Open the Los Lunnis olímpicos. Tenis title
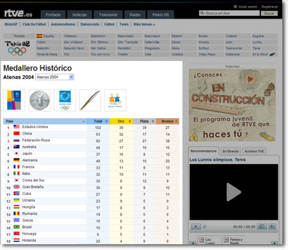288x250 pixels. [218, 160]
